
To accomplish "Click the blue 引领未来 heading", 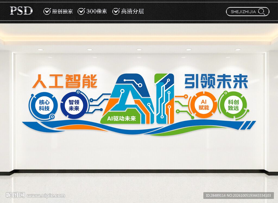I will point(216,81).
